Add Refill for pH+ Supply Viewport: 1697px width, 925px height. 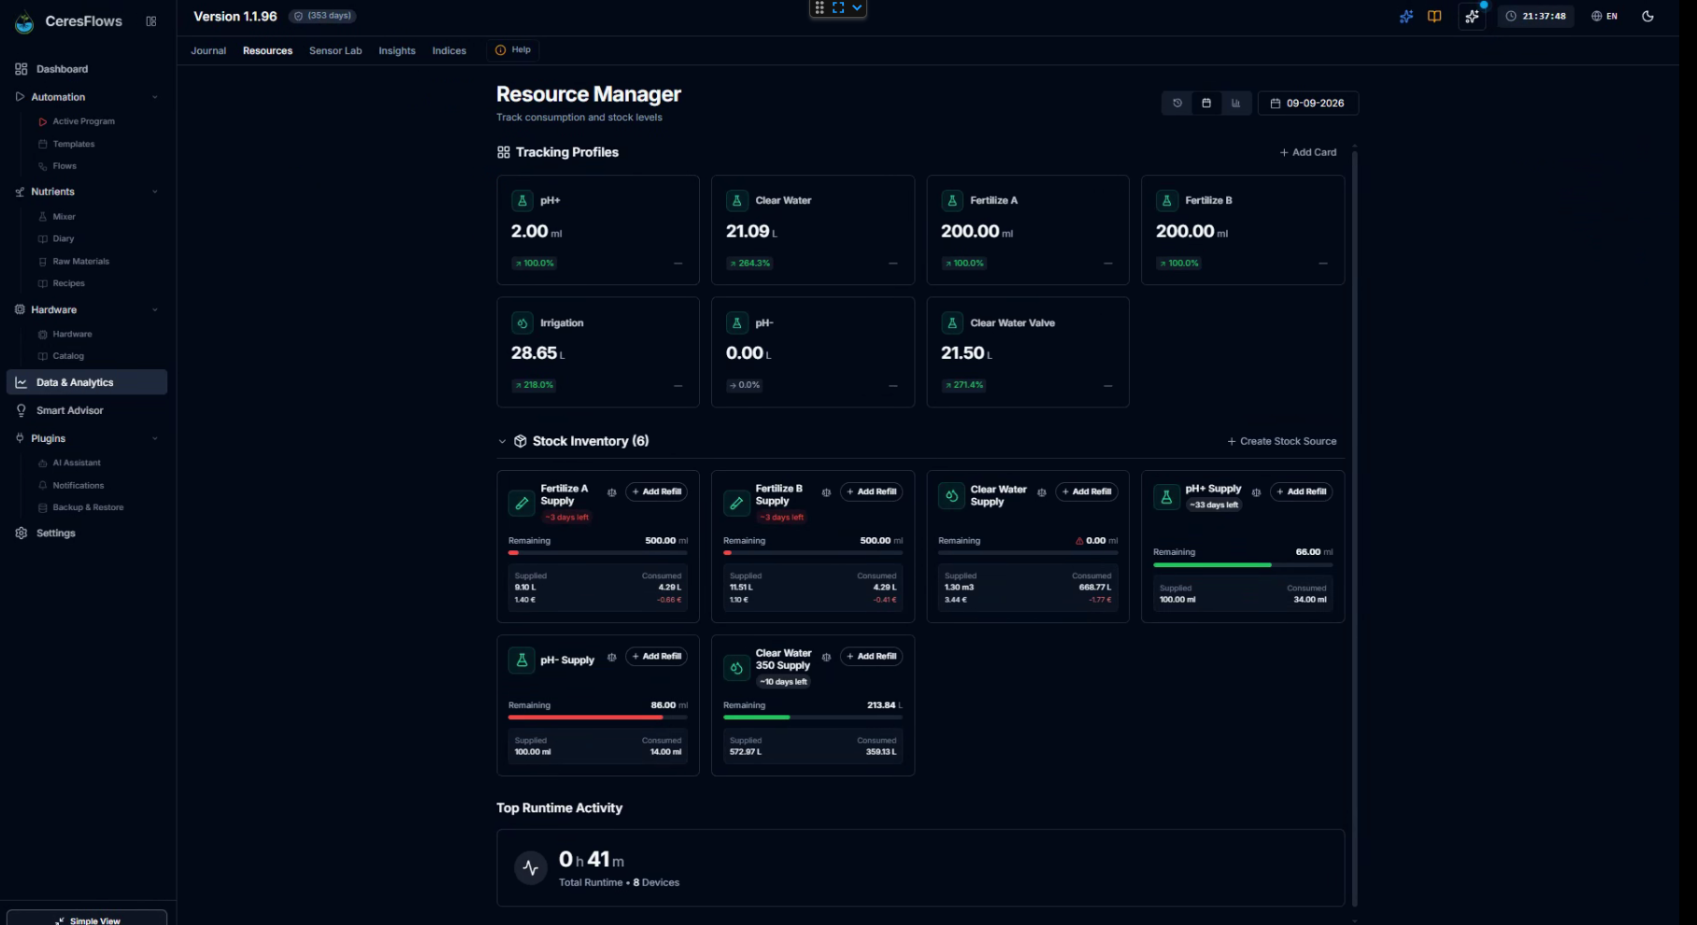click(x=1301, y=491)
